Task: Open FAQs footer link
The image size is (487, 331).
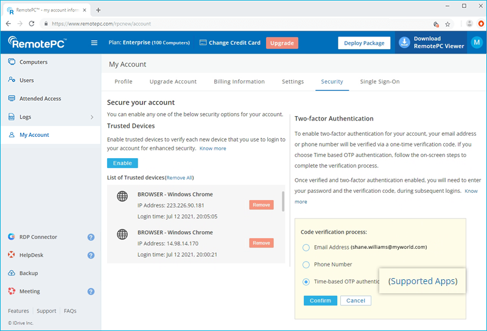Action: coord(70,311)
